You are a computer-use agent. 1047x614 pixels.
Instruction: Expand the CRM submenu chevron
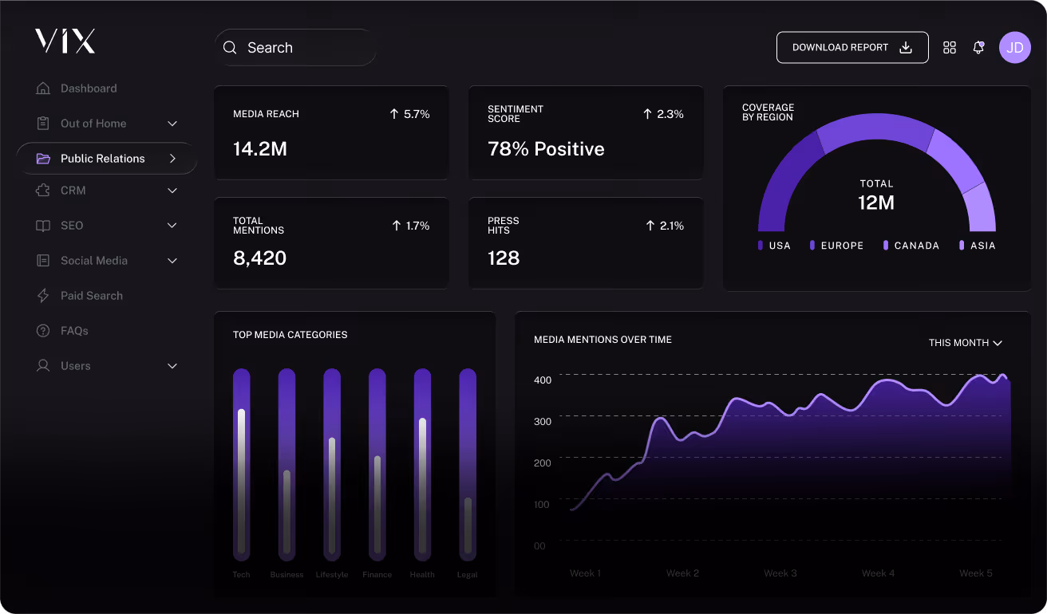click(x=172, y=191)
